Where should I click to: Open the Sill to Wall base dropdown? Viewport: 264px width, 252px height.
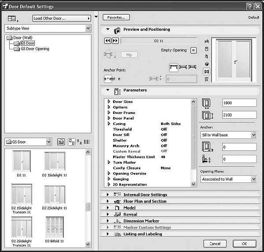(x=228, y=135)
